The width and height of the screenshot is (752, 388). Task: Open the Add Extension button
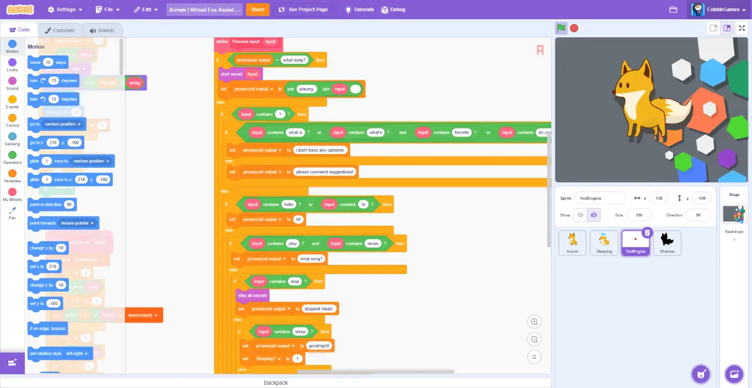tap(12, 363)
